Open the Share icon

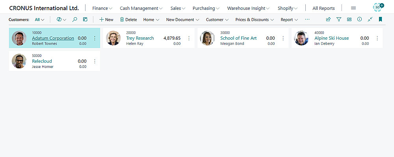pos(328,19)
